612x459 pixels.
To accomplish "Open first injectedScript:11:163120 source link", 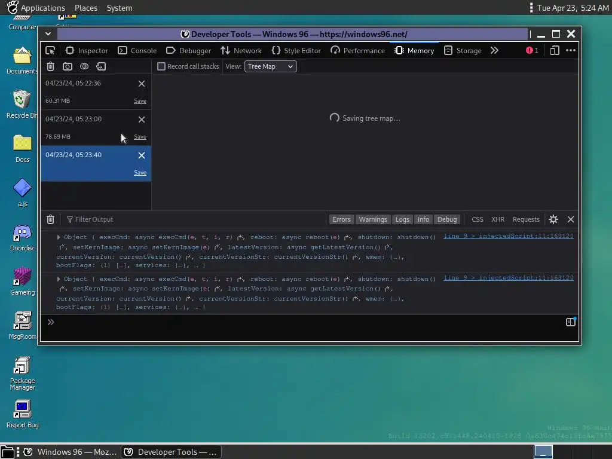I will coord(509,235).
